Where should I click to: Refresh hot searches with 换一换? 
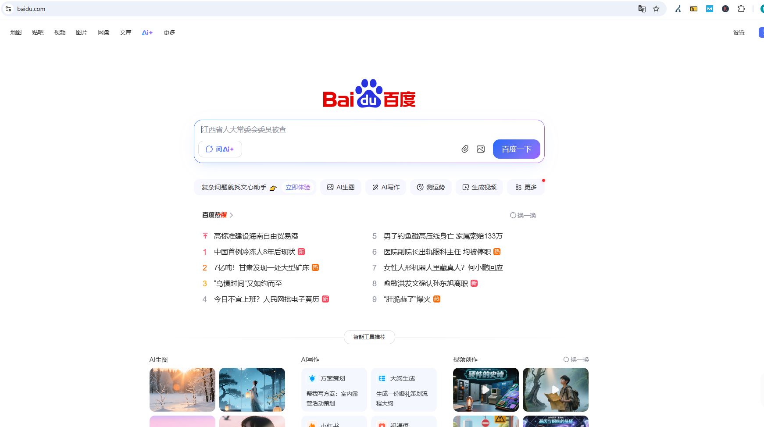pyautogui.click(x=523, y=215)
